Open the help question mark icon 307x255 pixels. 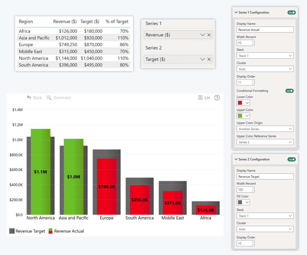[x=217, y=98]
